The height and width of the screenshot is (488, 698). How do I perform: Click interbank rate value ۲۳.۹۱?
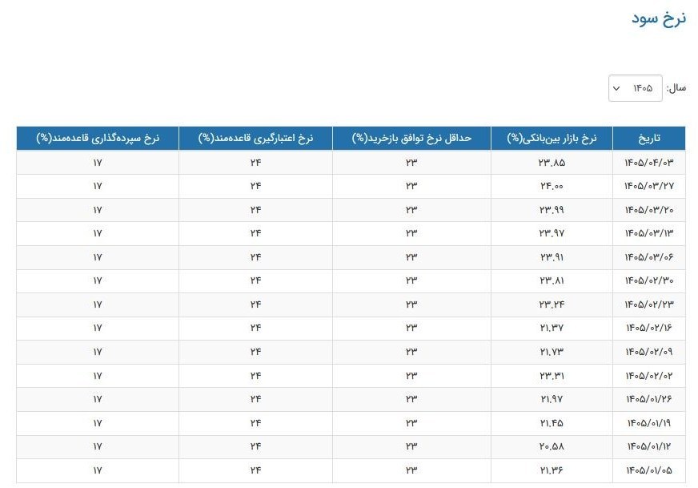[x=552, y=257]
